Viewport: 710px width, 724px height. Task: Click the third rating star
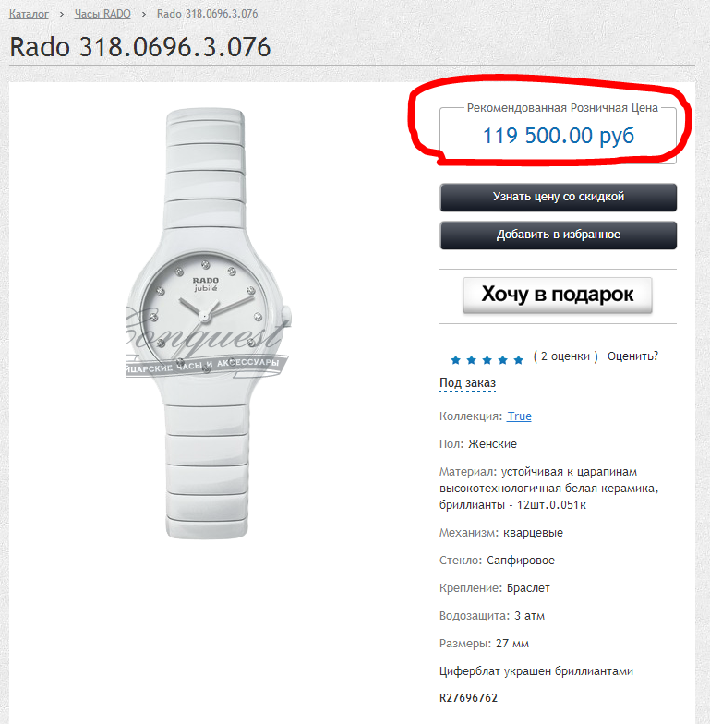click(x=487, y=360)
